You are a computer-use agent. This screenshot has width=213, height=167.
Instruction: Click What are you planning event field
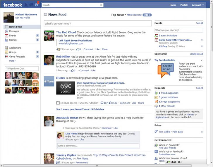[x=179, y=30]
